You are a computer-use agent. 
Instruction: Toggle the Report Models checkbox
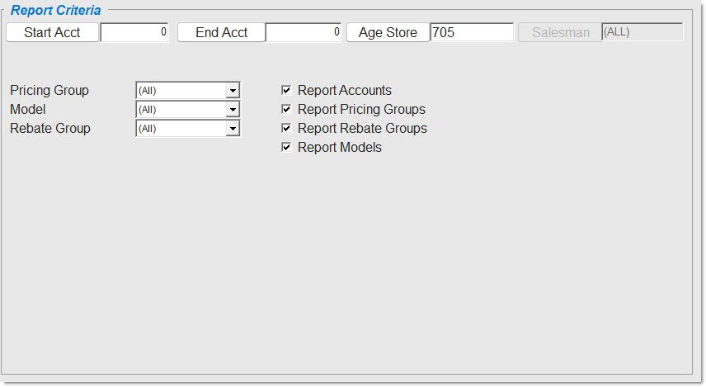click(287, 147)
